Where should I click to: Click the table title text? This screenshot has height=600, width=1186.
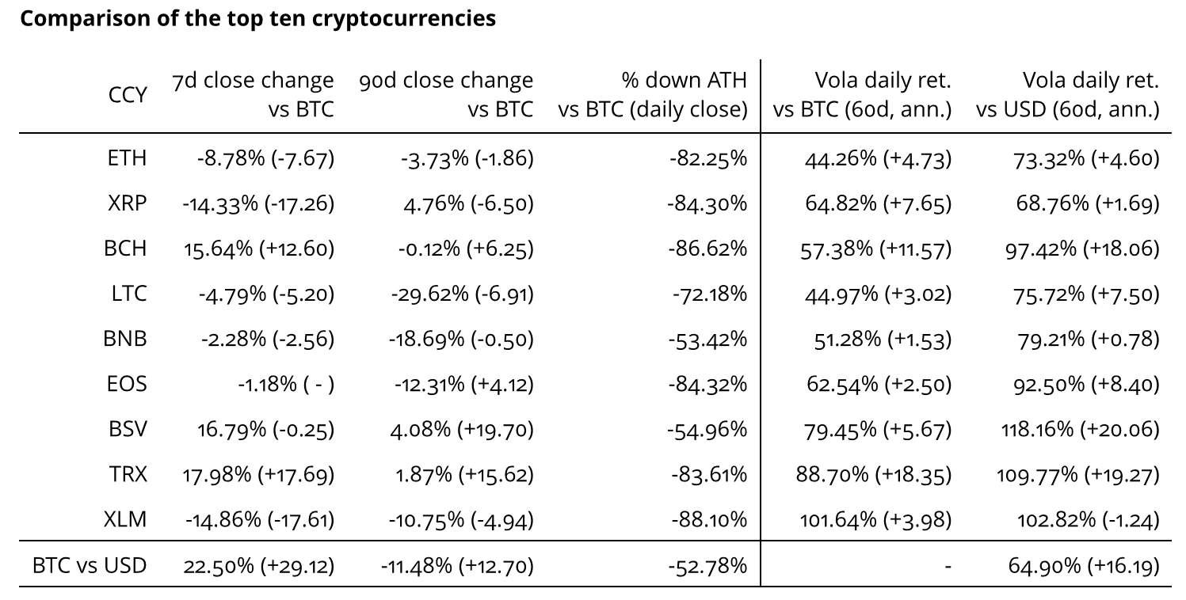(x=257, y=19)
